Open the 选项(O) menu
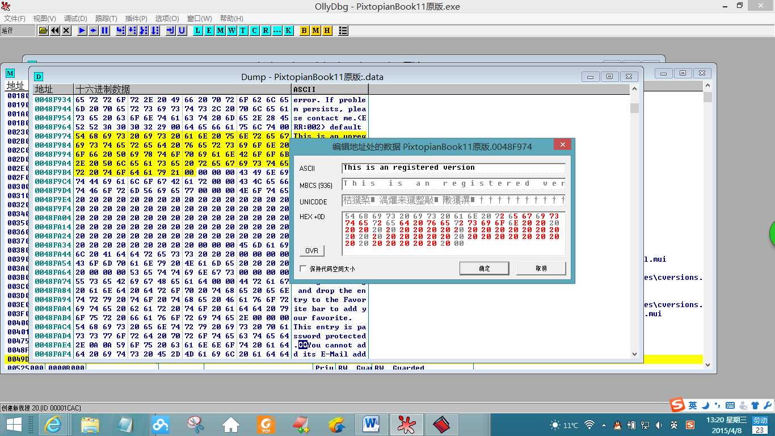 [x=167, y=19]
